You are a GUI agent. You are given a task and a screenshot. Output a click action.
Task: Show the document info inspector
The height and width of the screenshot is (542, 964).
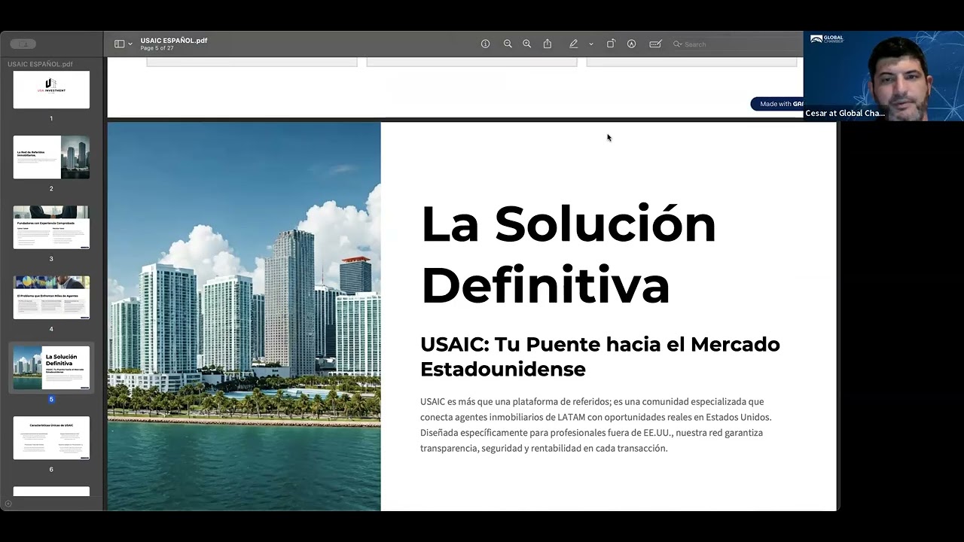(x=485, y=44)
